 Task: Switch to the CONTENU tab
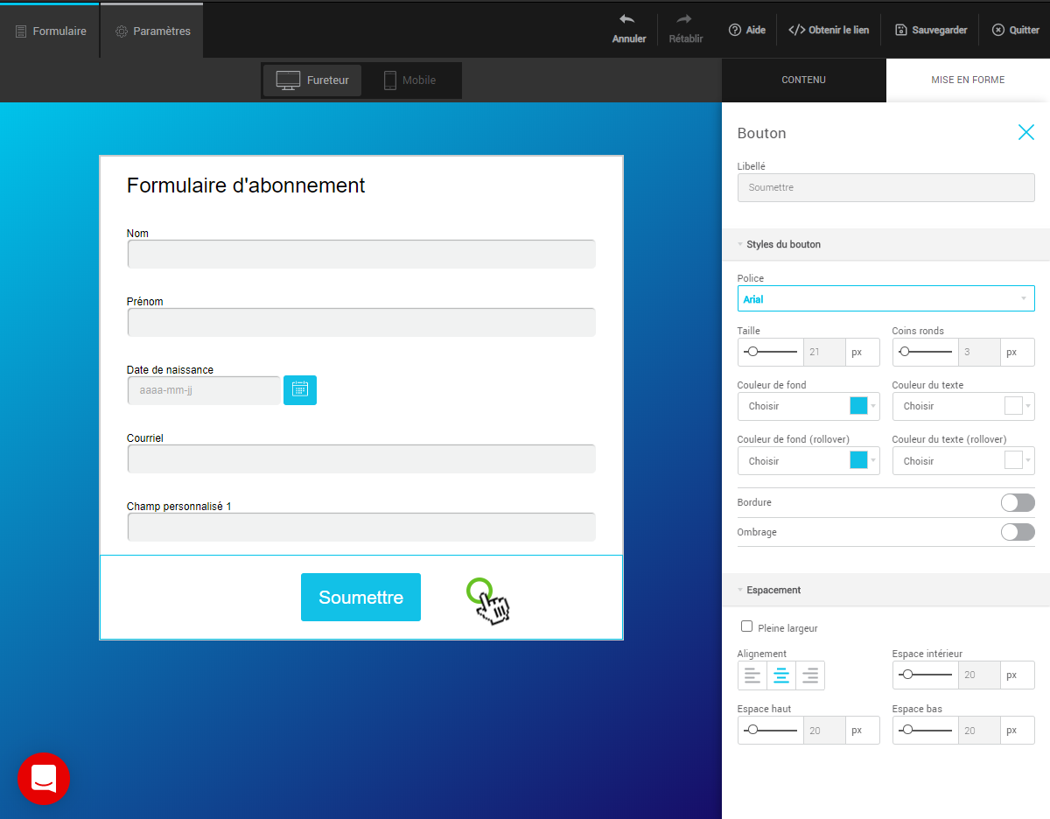(x=803, y=80)
